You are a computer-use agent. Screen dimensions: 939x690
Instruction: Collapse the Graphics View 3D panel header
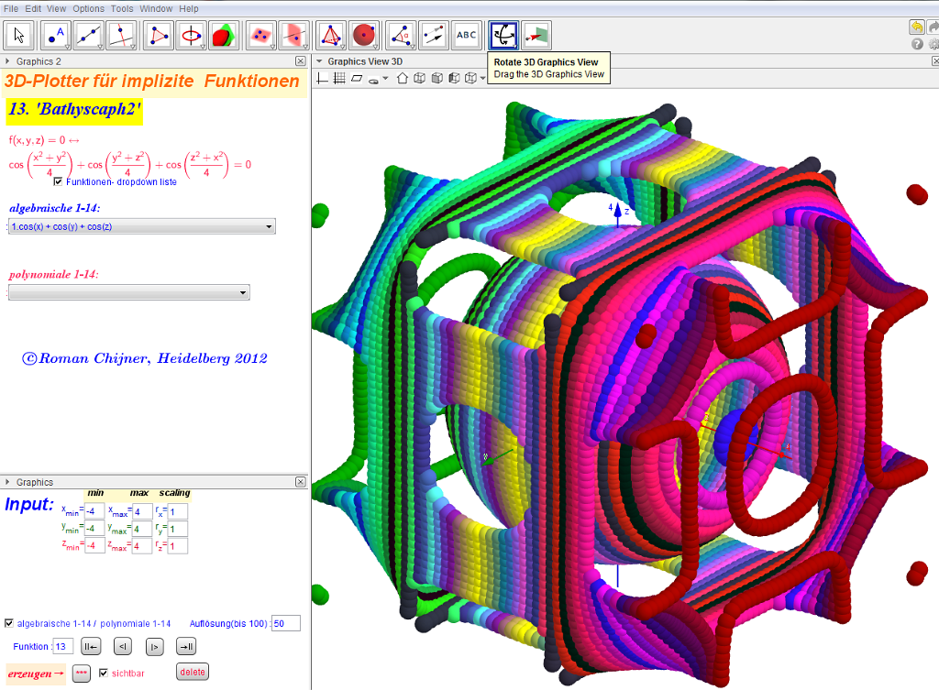[x=319, y=61]
